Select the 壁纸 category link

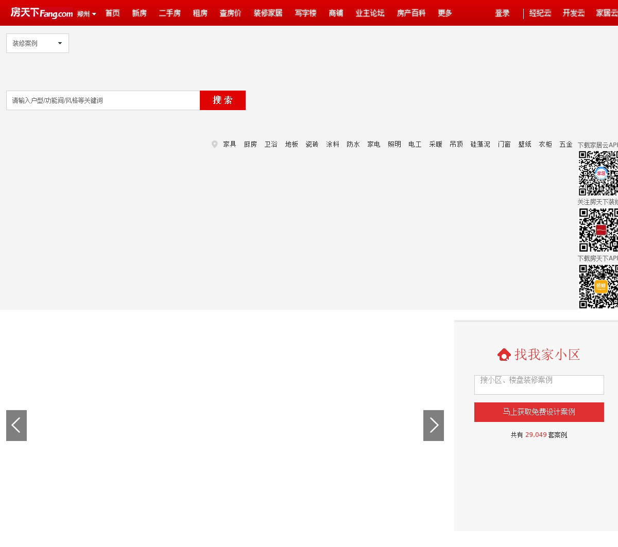[x=525, y=145]
